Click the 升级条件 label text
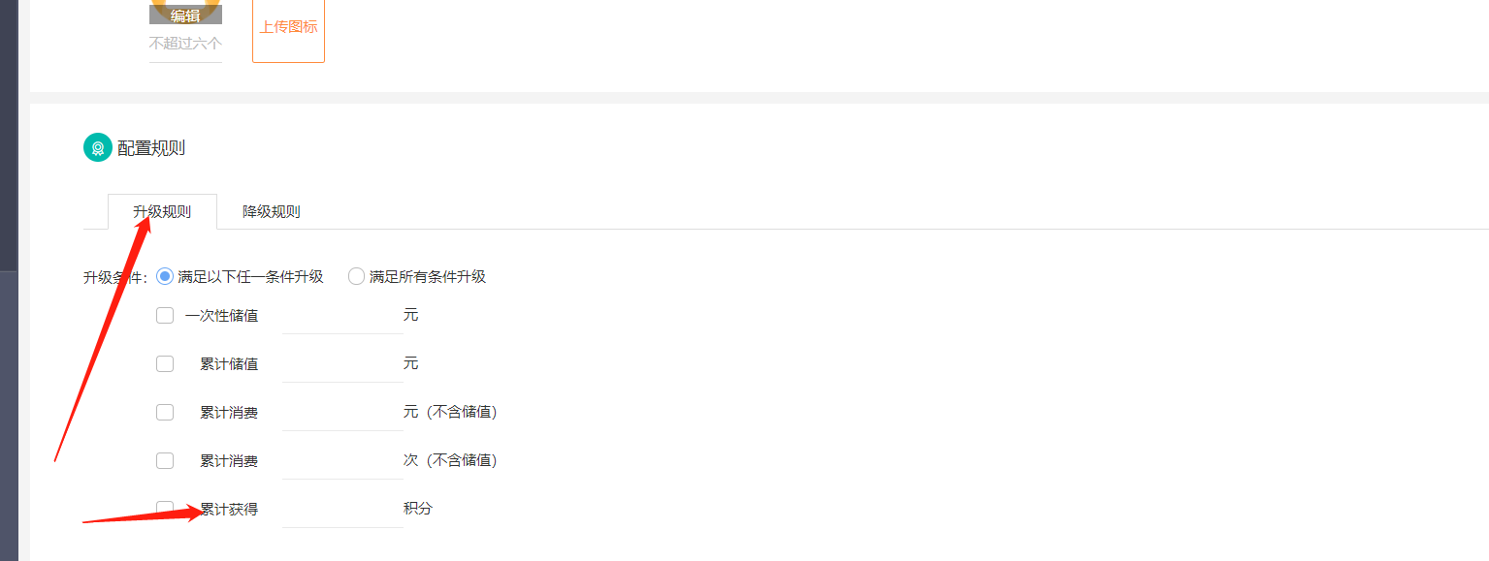This screenshot has height=561, width=1489. [114, 277]
